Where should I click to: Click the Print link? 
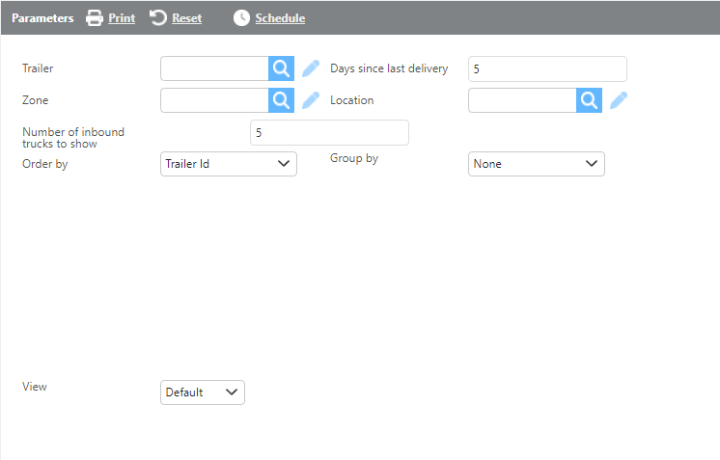pos(122,18)
